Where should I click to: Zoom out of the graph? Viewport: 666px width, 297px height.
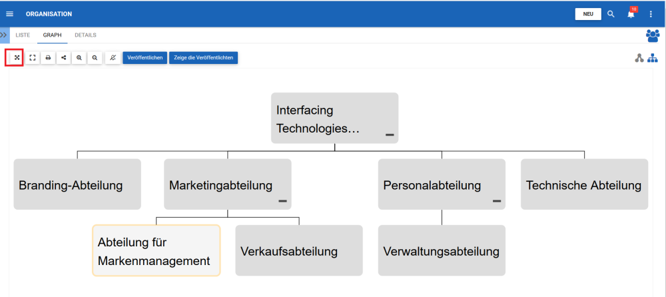pos(95,58)
